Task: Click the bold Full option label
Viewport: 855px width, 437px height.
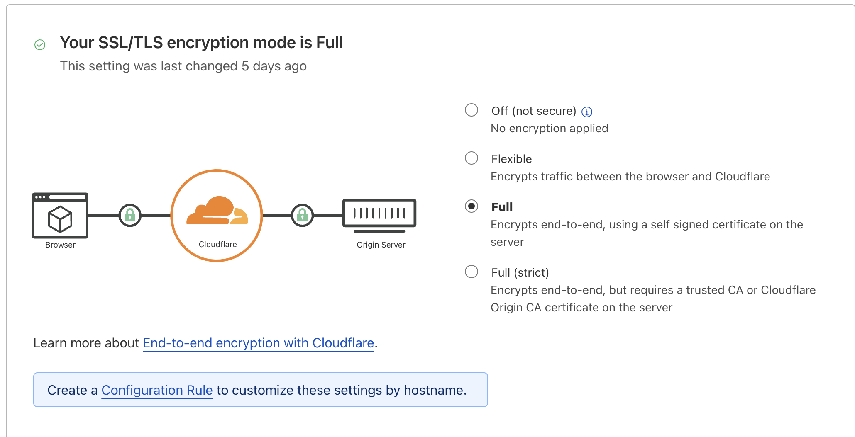Action: click(502, 207)
